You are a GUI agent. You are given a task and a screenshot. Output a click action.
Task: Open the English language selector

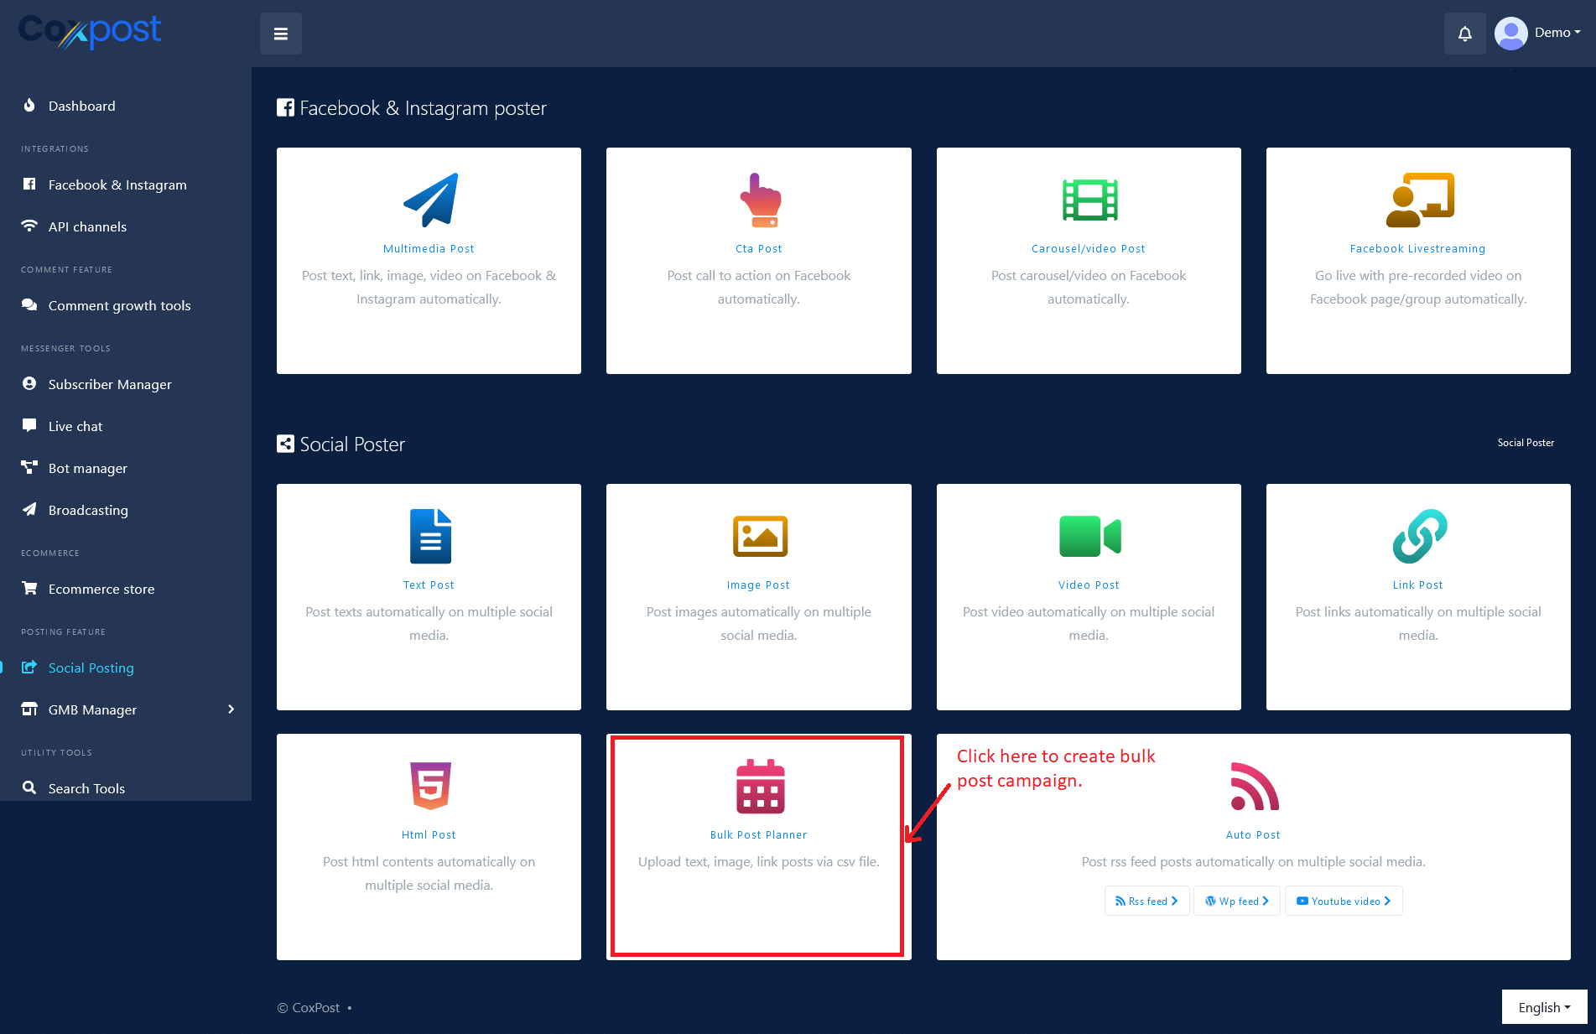tap(1543, 1007)
